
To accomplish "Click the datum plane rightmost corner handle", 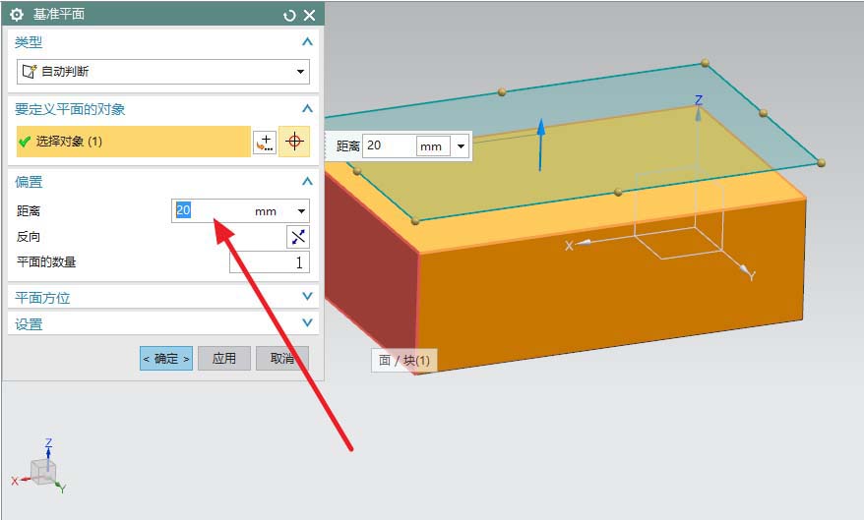I will pos(822,163).
